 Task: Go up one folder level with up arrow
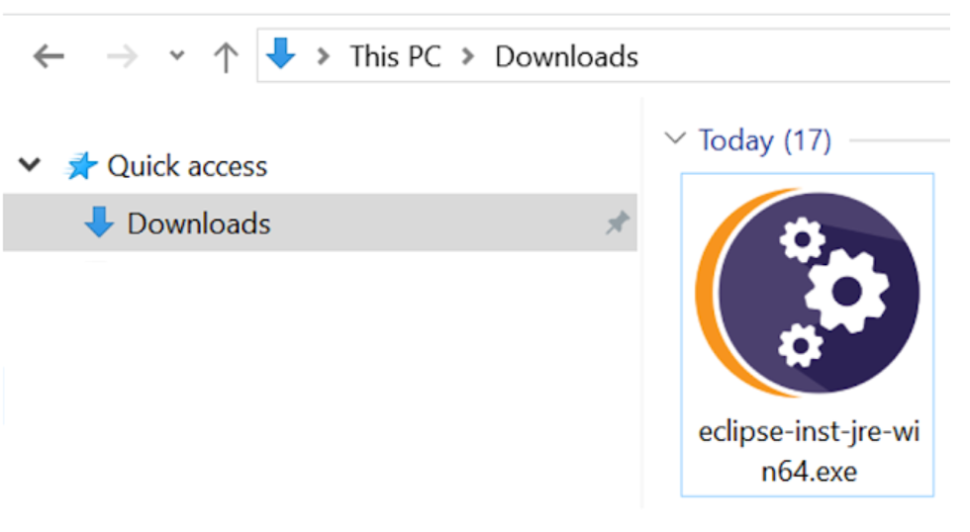226,57
